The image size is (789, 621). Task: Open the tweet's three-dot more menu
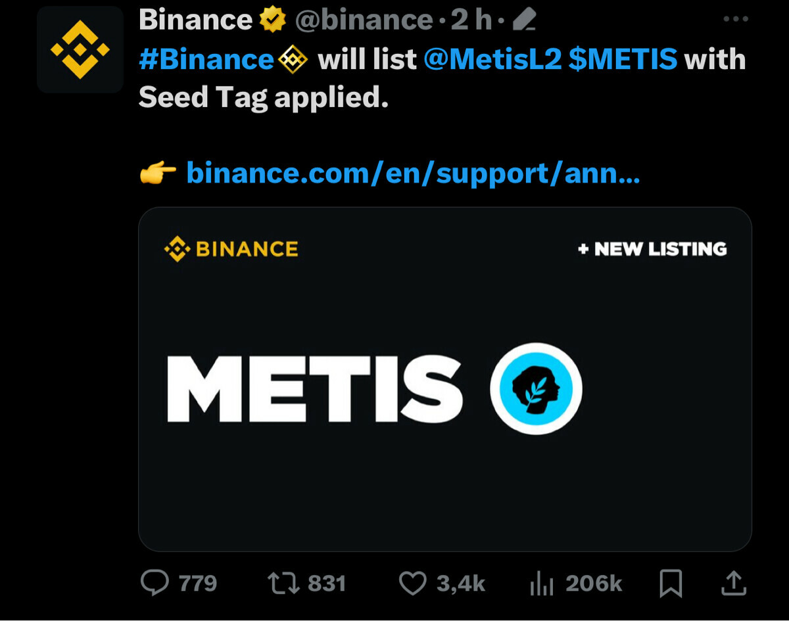click(736, 19)
